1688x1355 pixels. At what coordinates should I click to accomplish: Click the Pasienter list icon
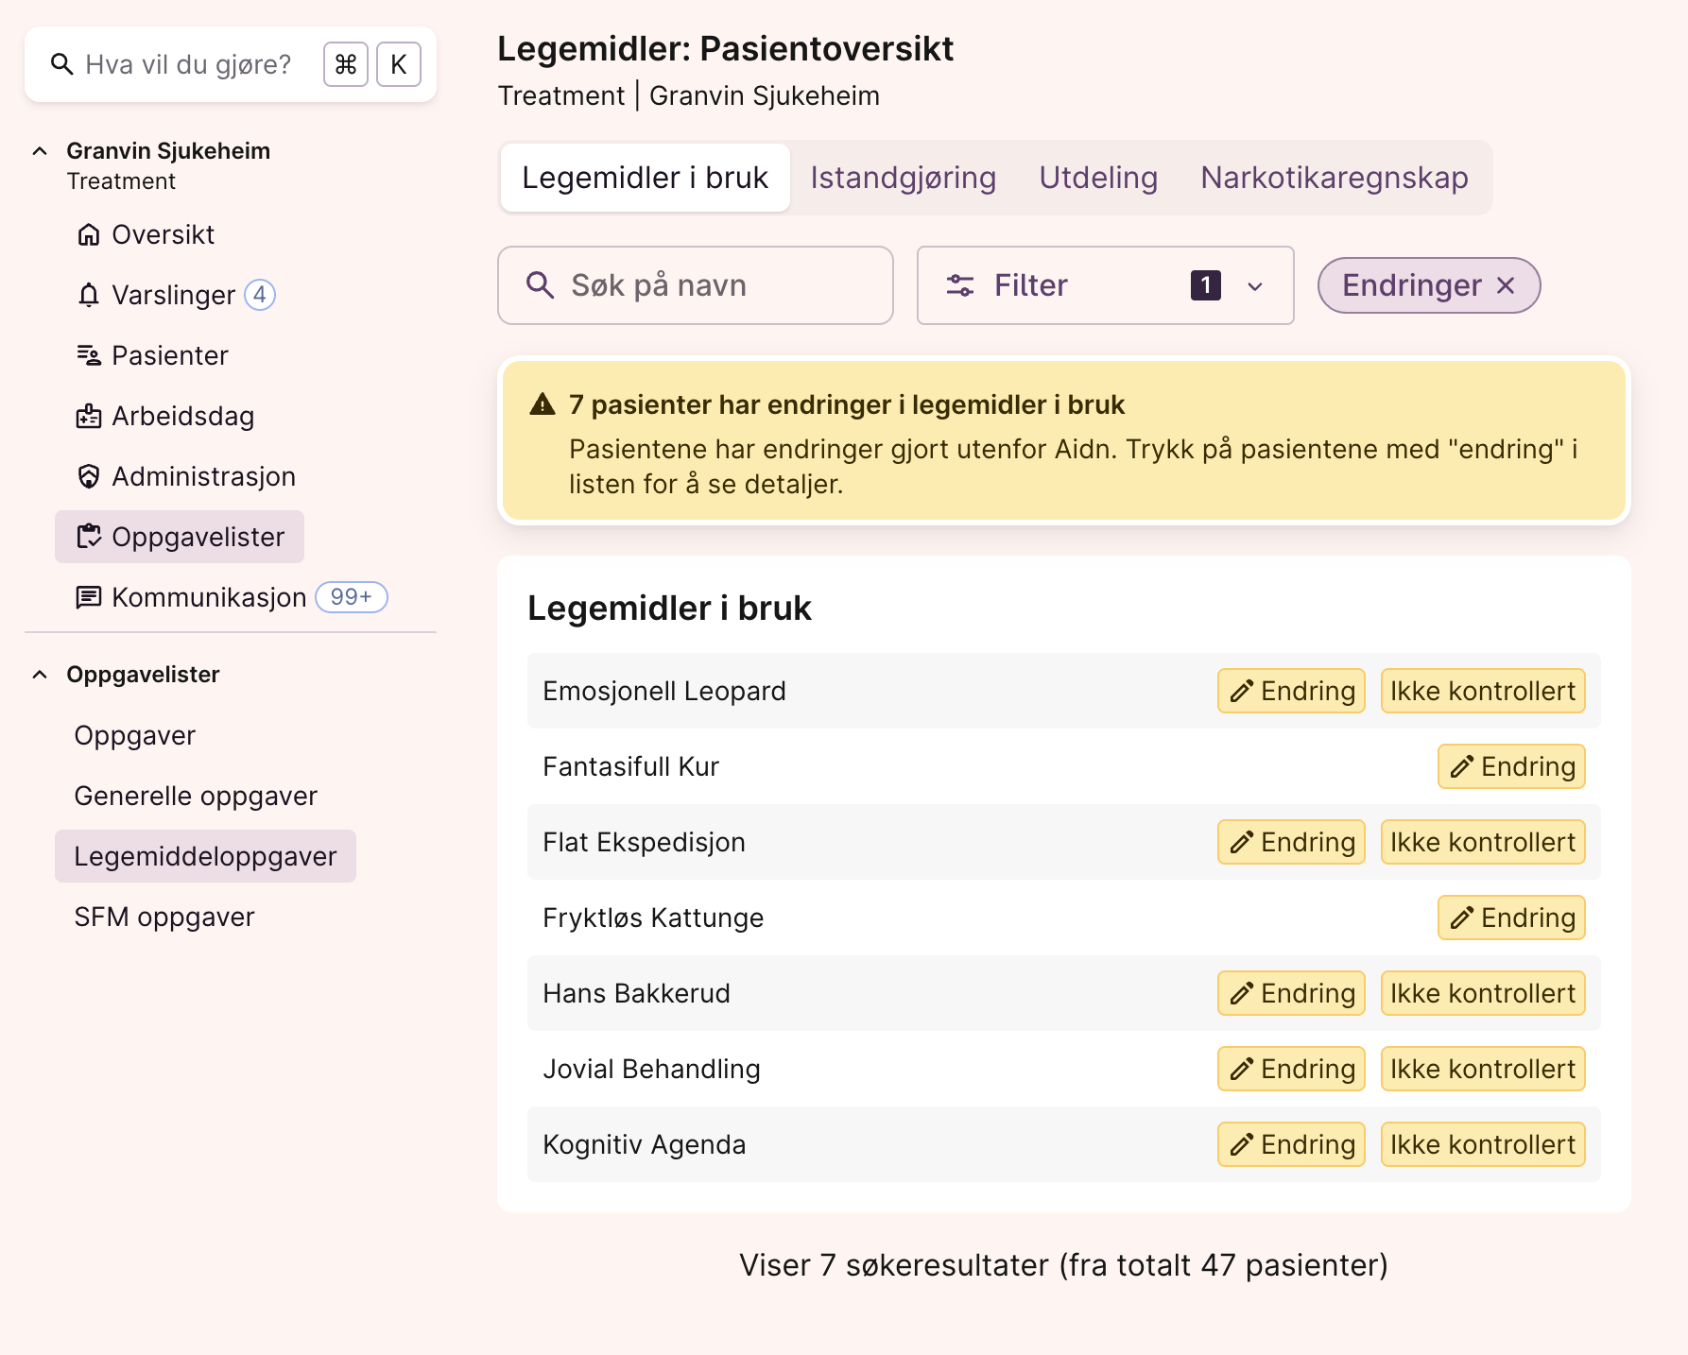pyautogui.click(x=88, y=355)
